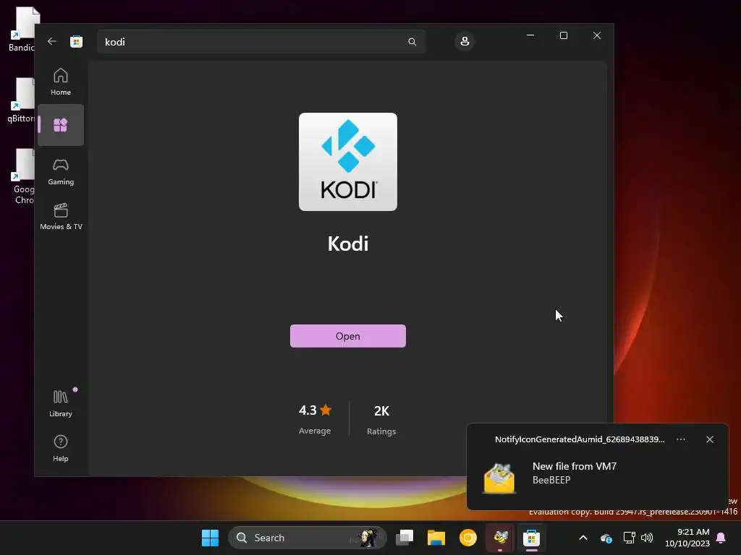Open BeeBEEP bee icon in taskbar
Screen dimensions: 741x555
click(x=500, y=538)
